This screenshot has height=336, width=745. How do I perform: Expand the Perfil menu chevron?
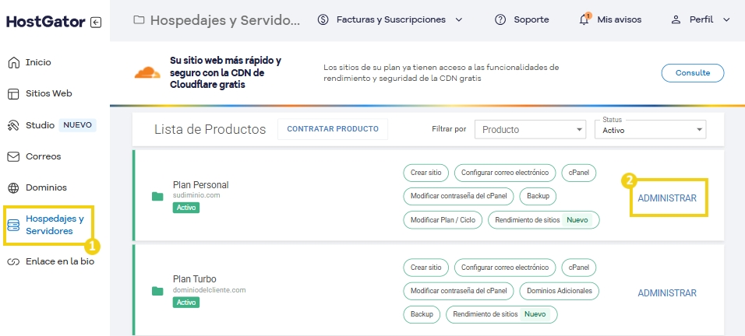[726, 20]
